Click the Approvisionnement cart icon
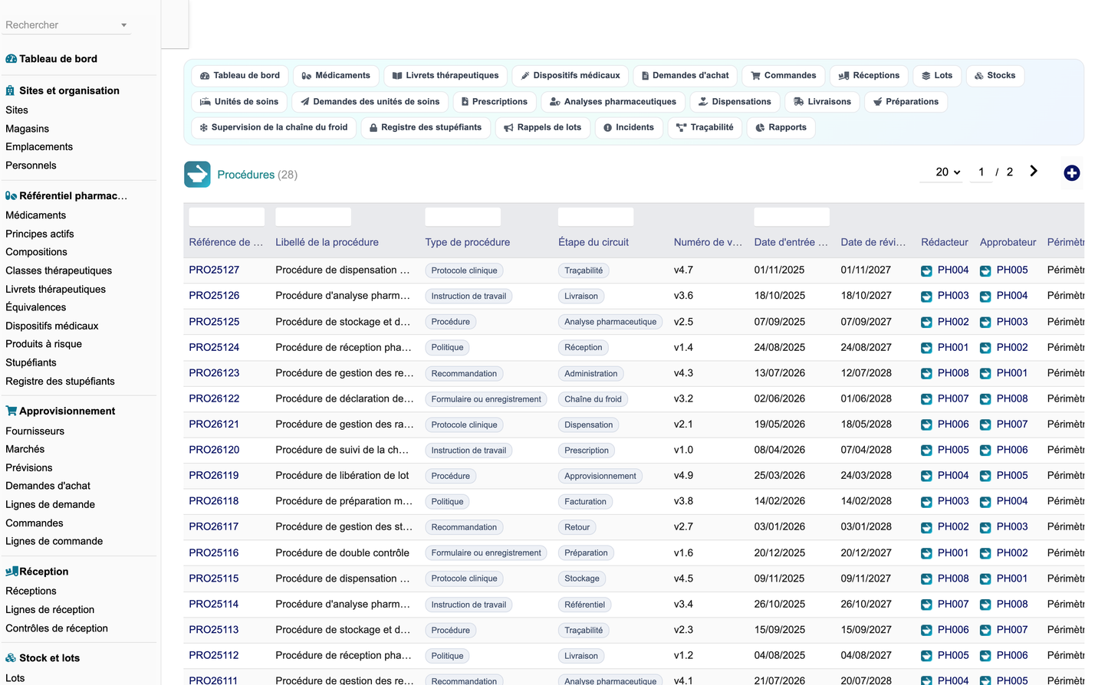The width and height of the screenshot is (1108, 685). tap(11, 411)
